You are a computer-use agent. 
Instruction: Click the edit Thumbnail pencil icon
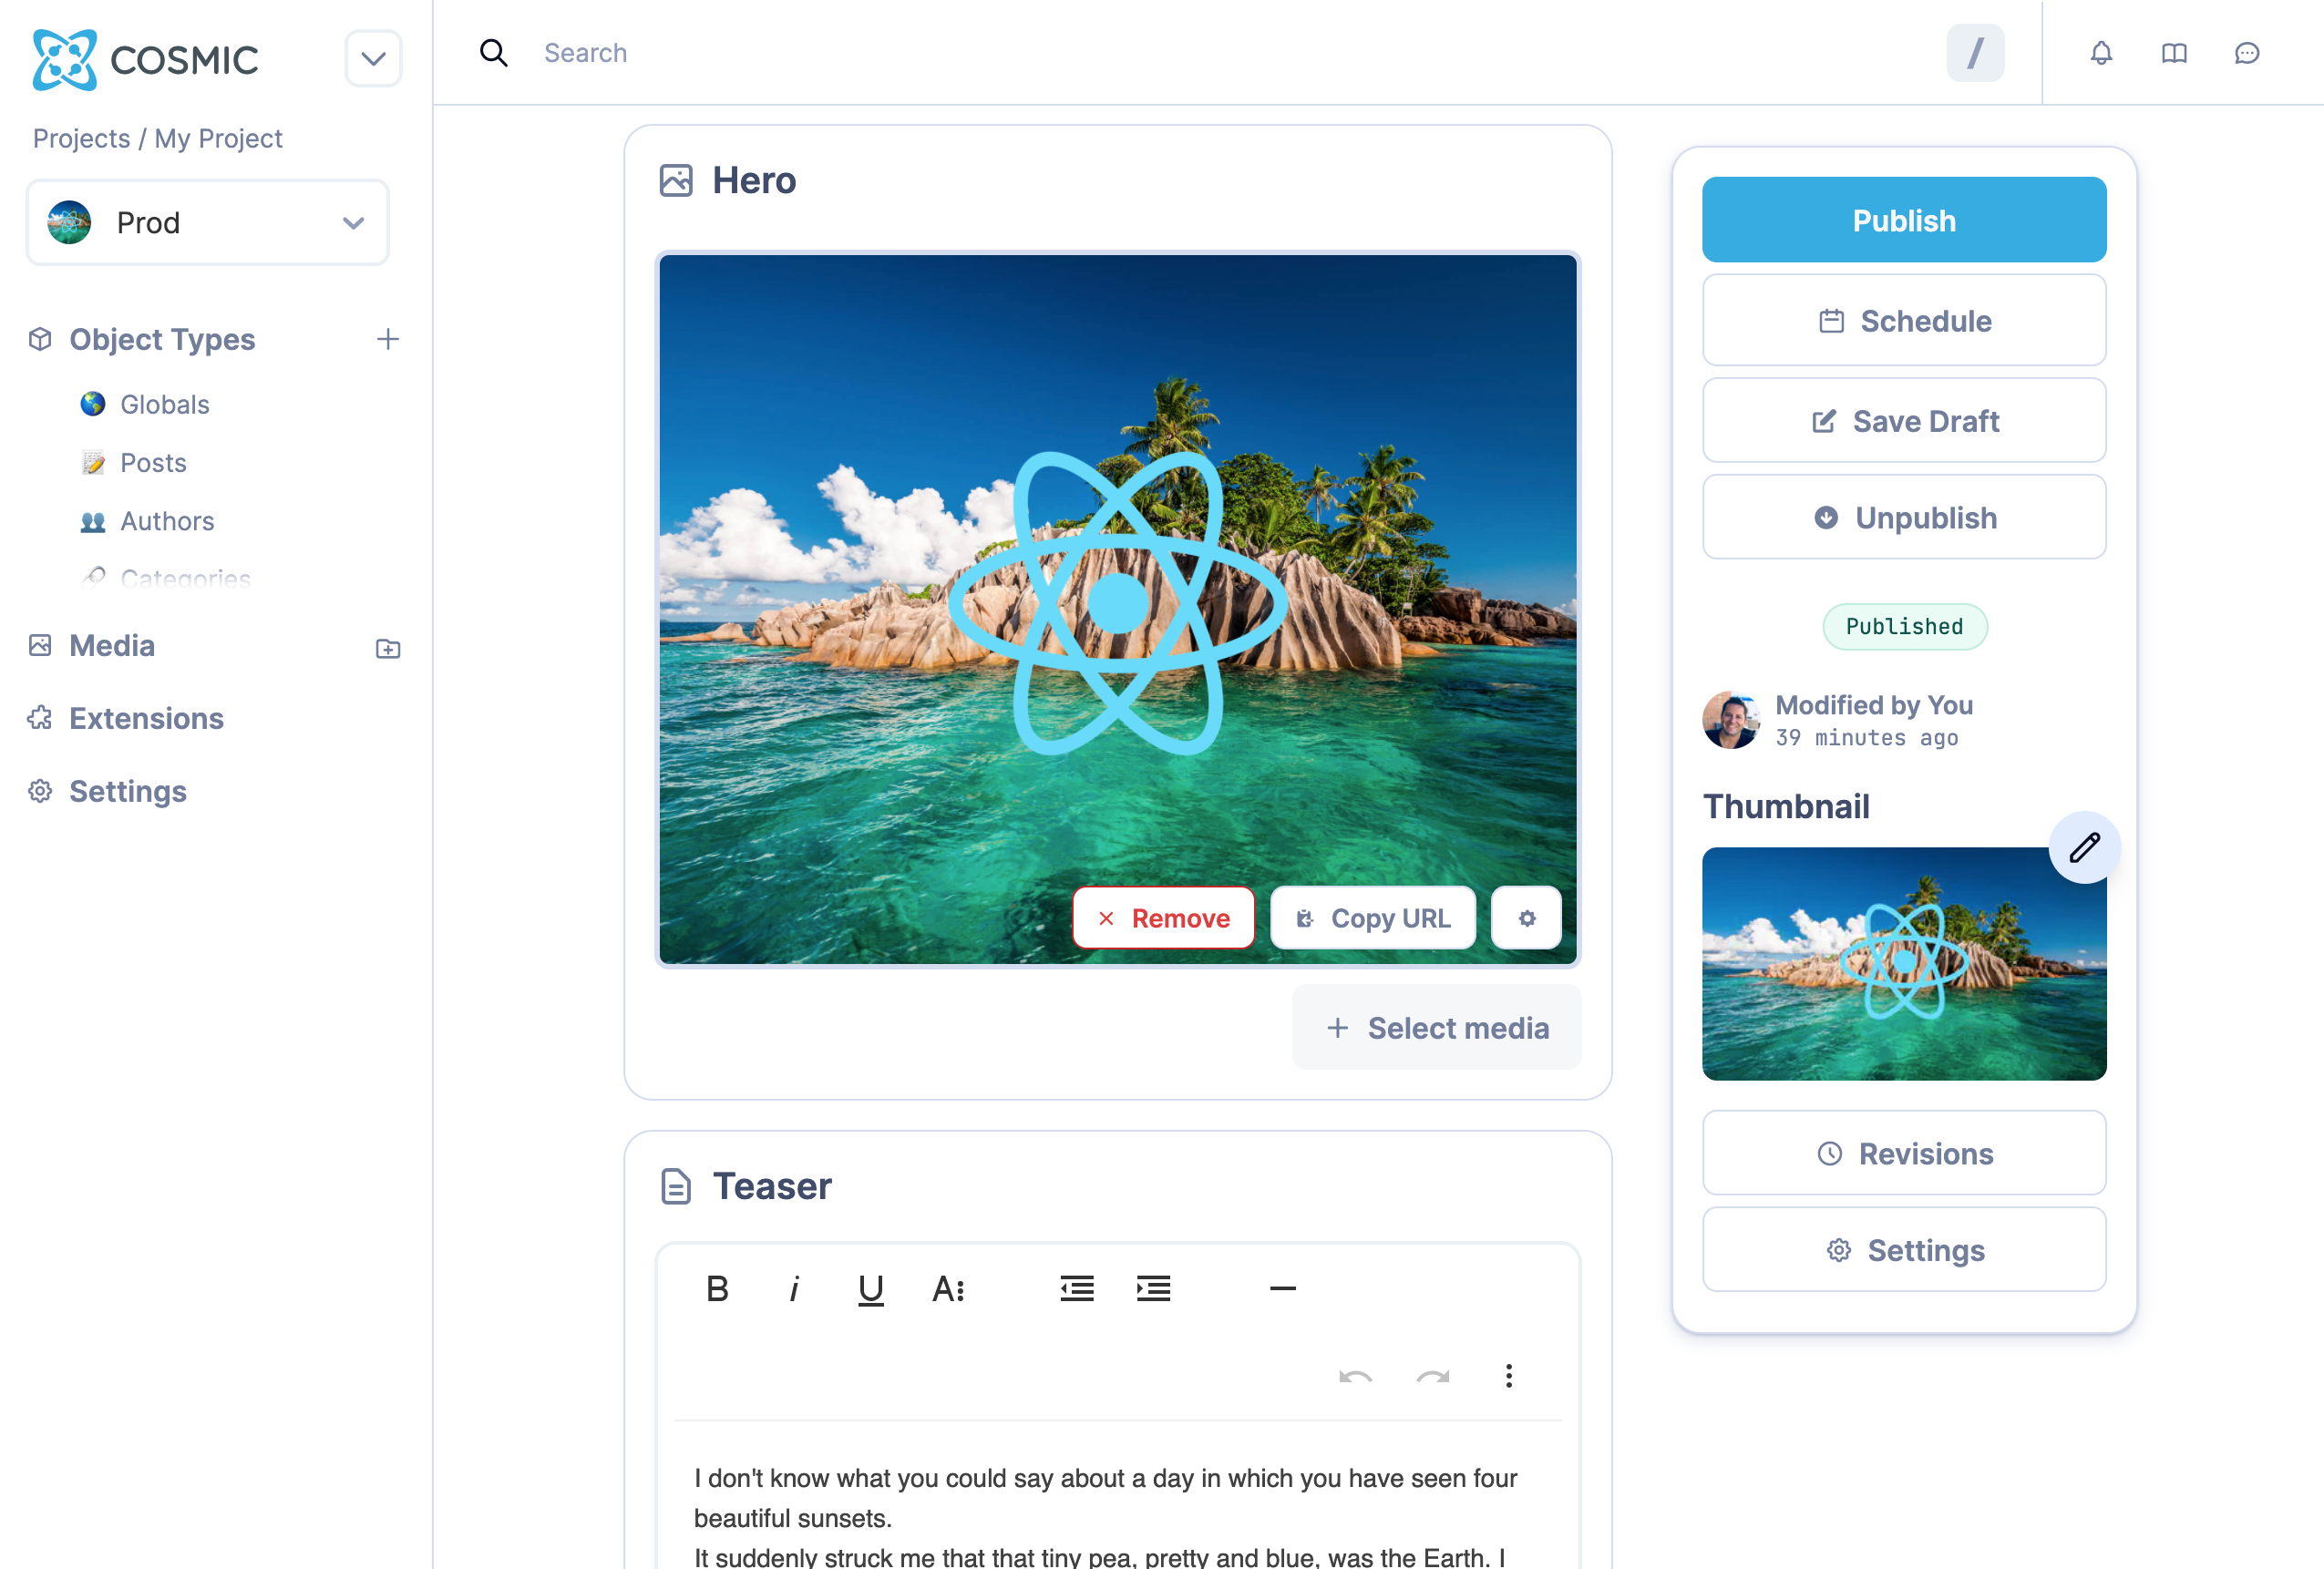point(2086,846)
